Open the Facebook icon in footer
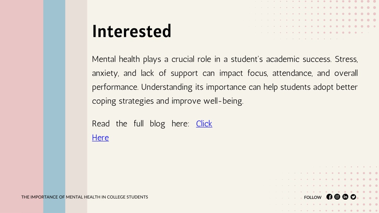 coord(329,197)
